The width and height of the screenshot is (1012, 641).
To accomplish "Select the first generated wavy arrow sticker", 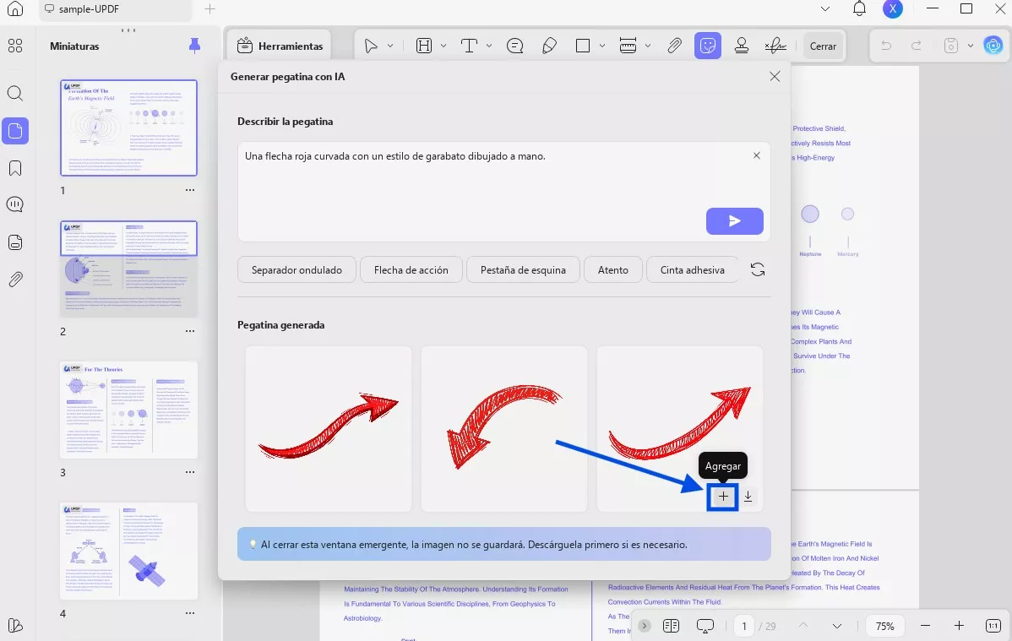I will pos(329,429).
